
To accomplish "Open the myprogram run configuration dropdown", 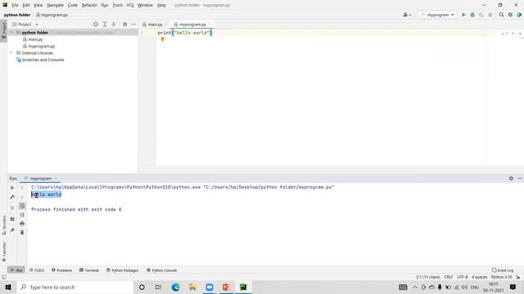I will click(437, 15).
